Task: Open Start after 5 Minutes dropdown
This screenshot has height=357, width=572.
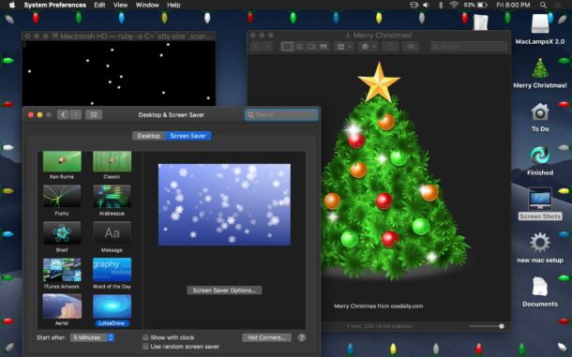Action: click(x=92, y=337)
